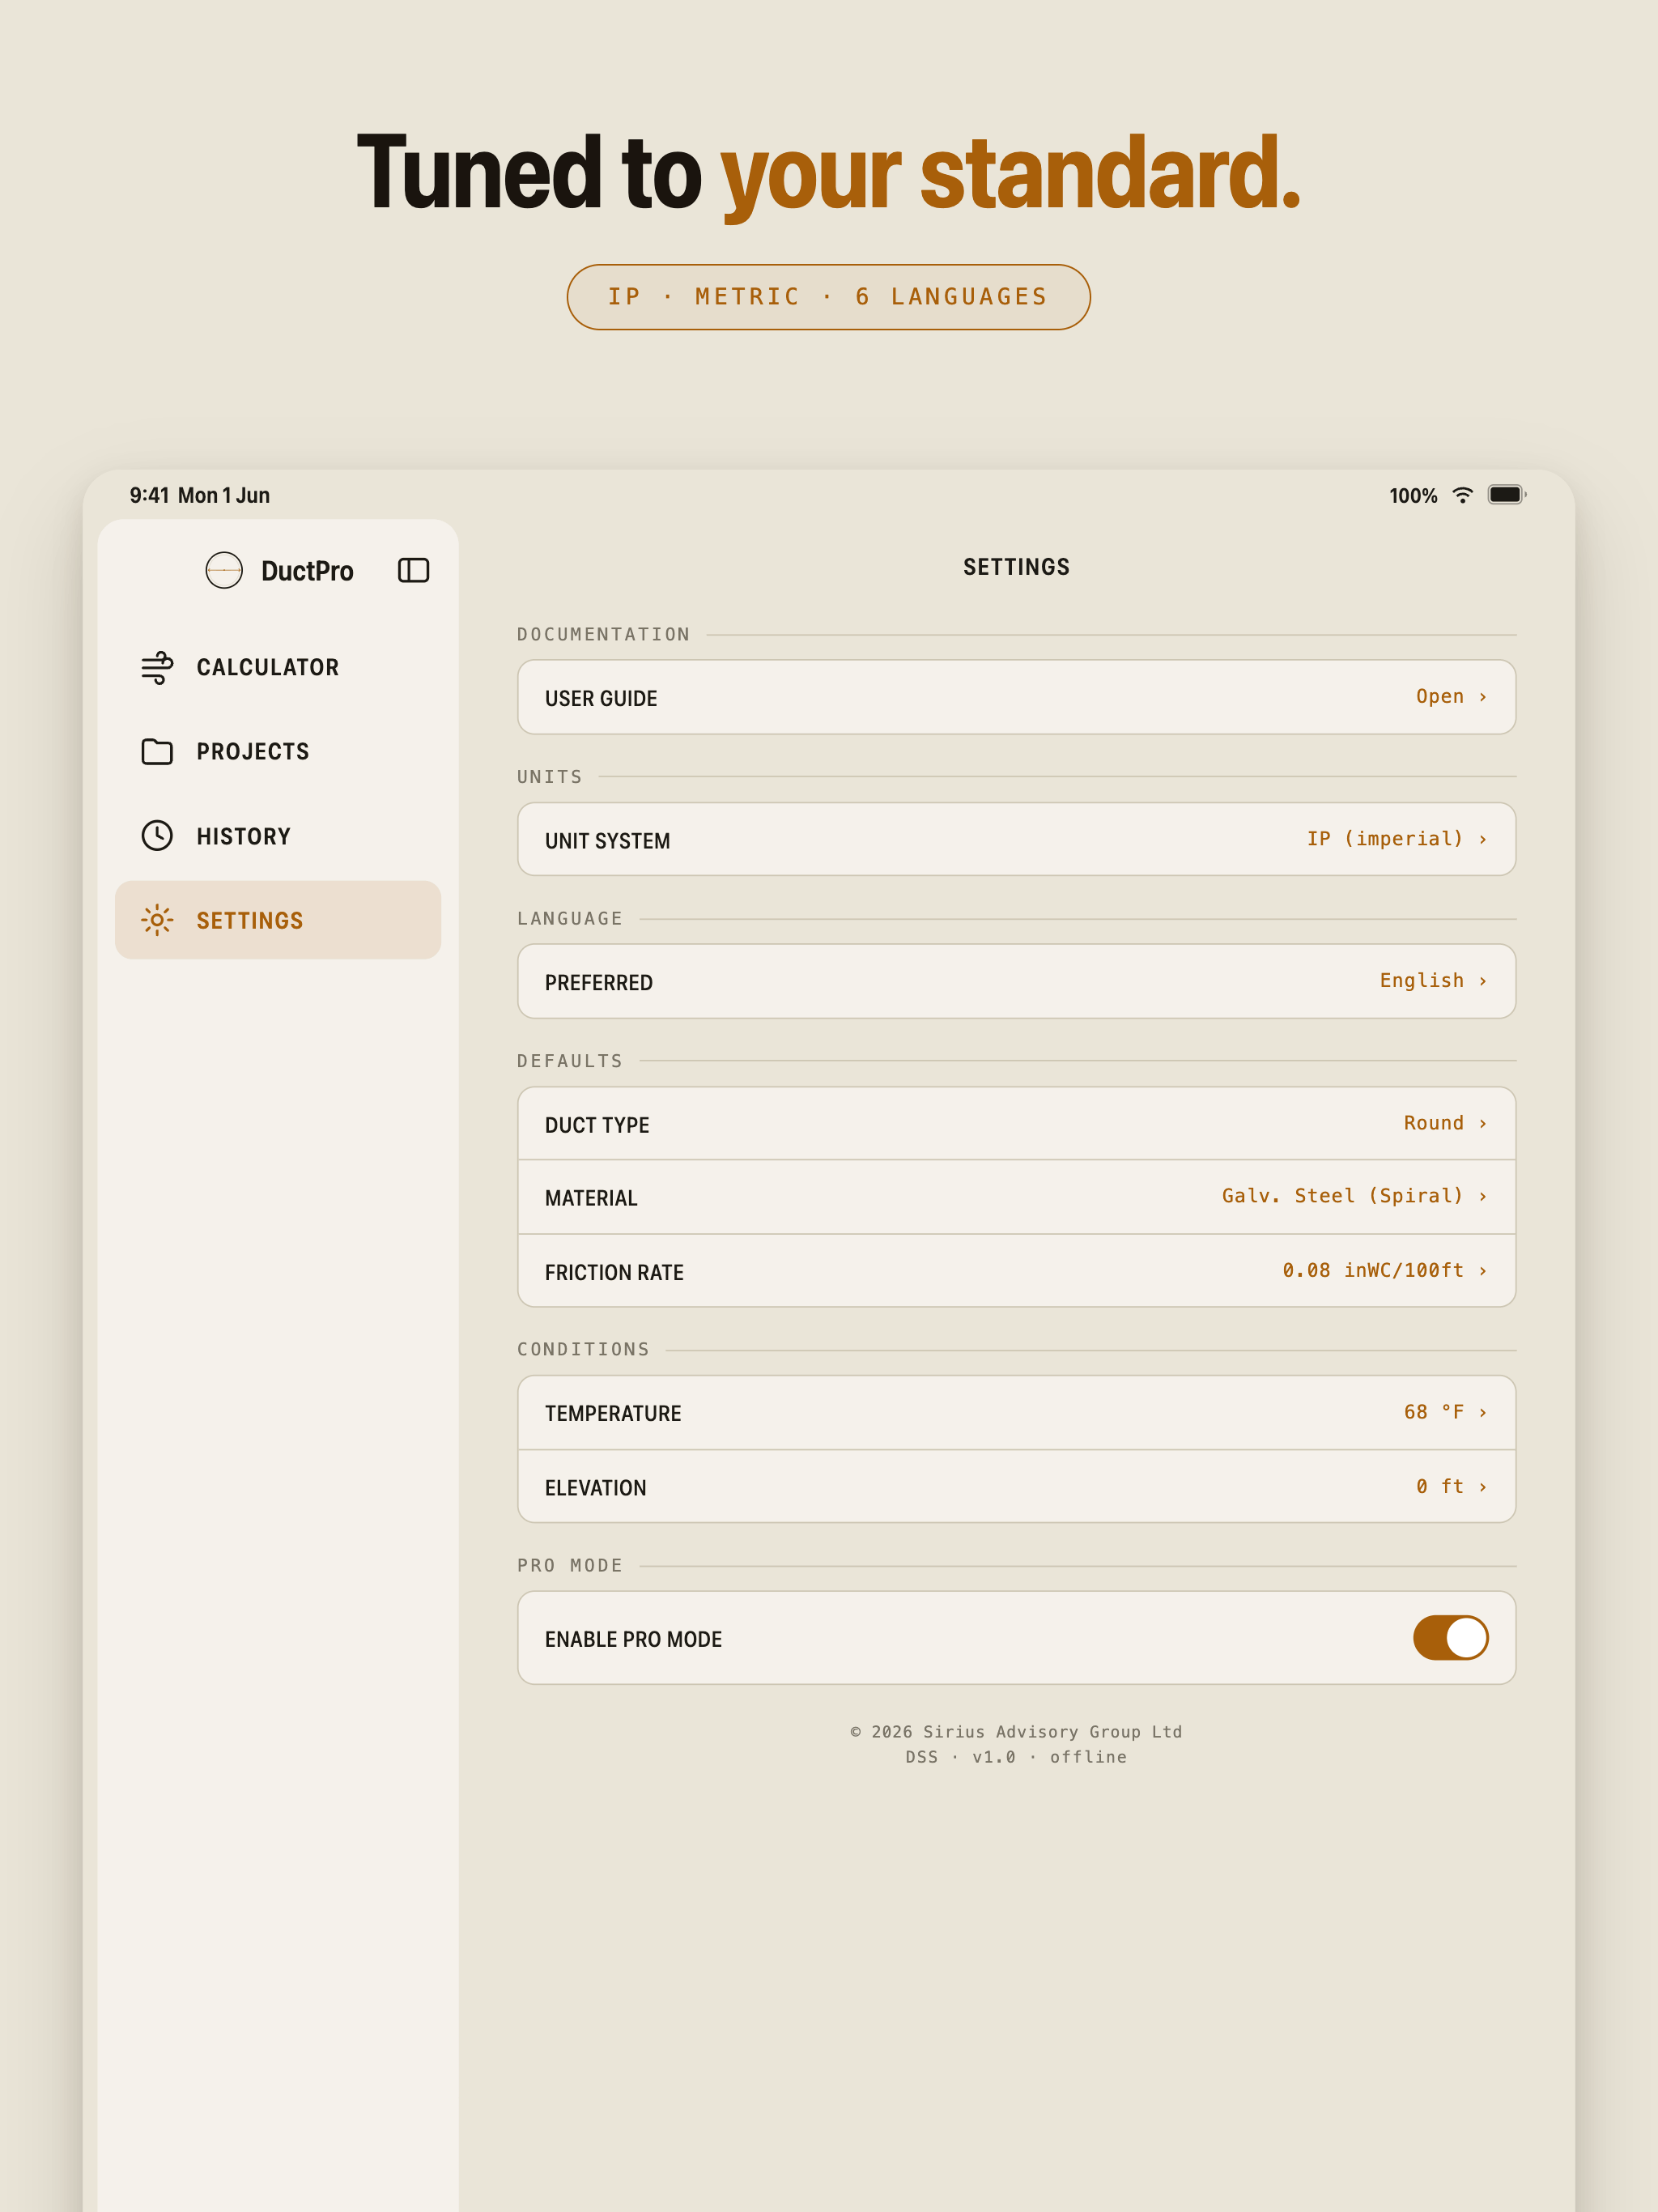
Task: Click the 'Open' value text
Action: click(x=1439, y=696)
